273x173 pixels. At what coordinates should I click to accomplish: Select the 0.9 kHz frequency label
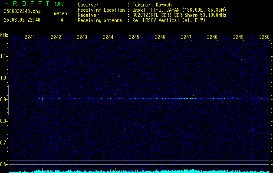pyautogui.click(x=4, y=99)
